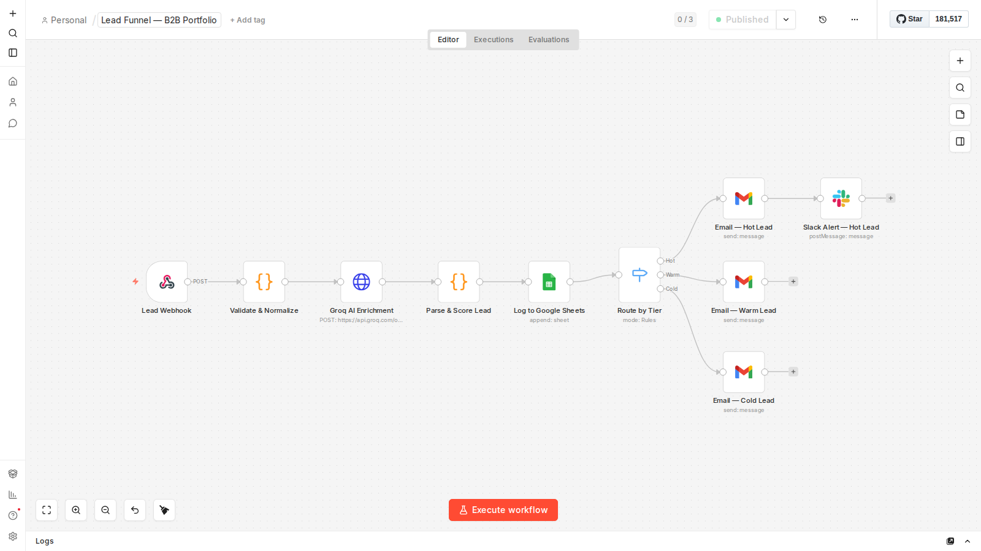Open the workflow options menu
The width and height of the screenshot is (981, 551).
(855, 19)
